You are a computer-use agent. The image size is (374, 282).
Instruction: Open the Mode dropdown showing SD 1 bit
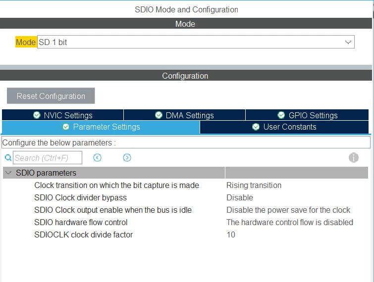tap(196, 42)
